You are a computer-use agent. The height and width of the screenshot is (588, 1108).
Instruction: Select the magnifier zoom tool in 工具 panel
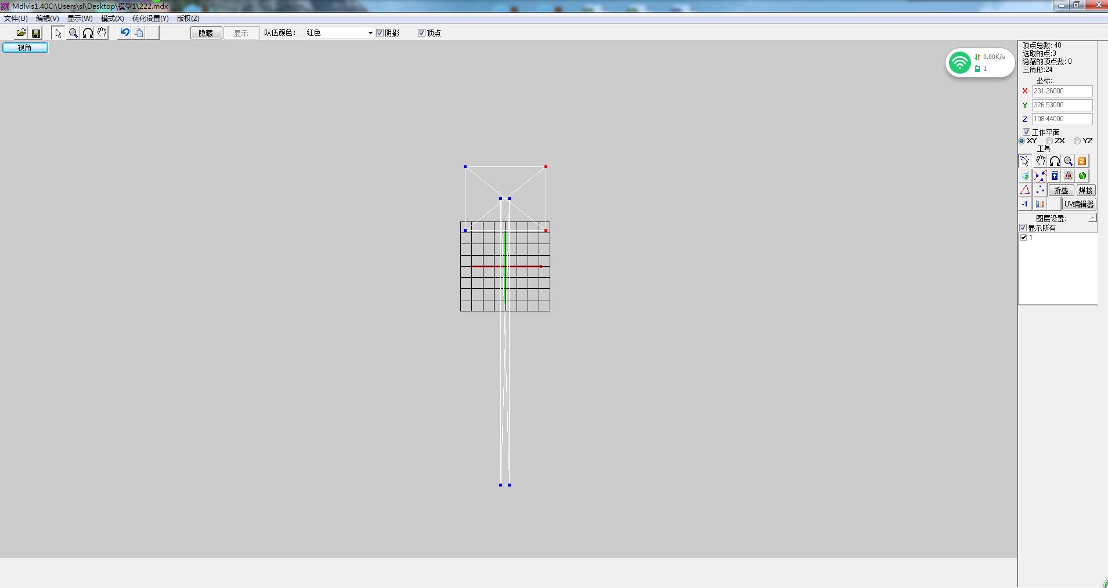pyautogui.click(x=1068, y=161)
